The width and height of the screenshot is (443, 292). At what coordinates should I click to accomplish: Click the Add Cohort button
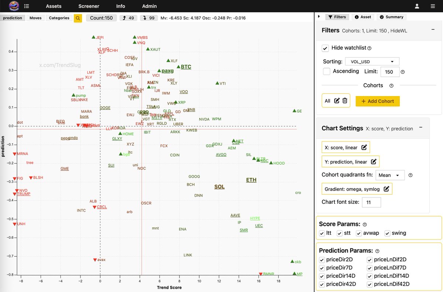(378, 101)
